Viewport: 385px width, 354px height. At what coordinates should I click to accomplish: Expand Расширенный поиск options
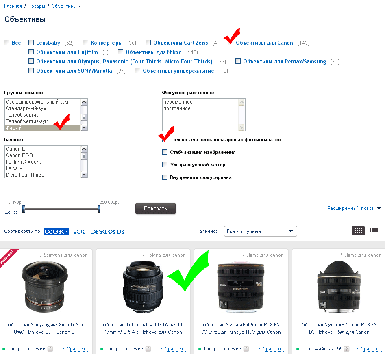(354, 208)
